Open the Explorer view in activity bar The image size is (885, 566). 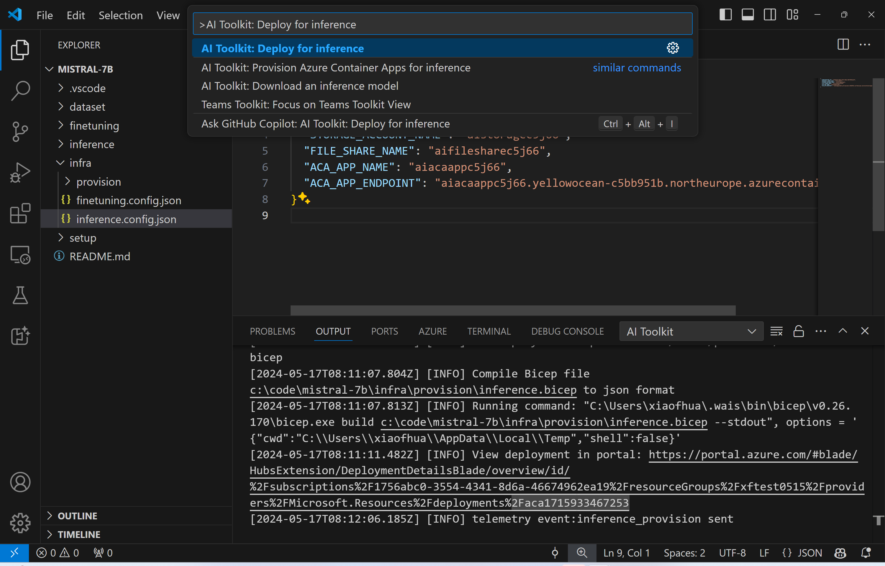click(20, 50)
